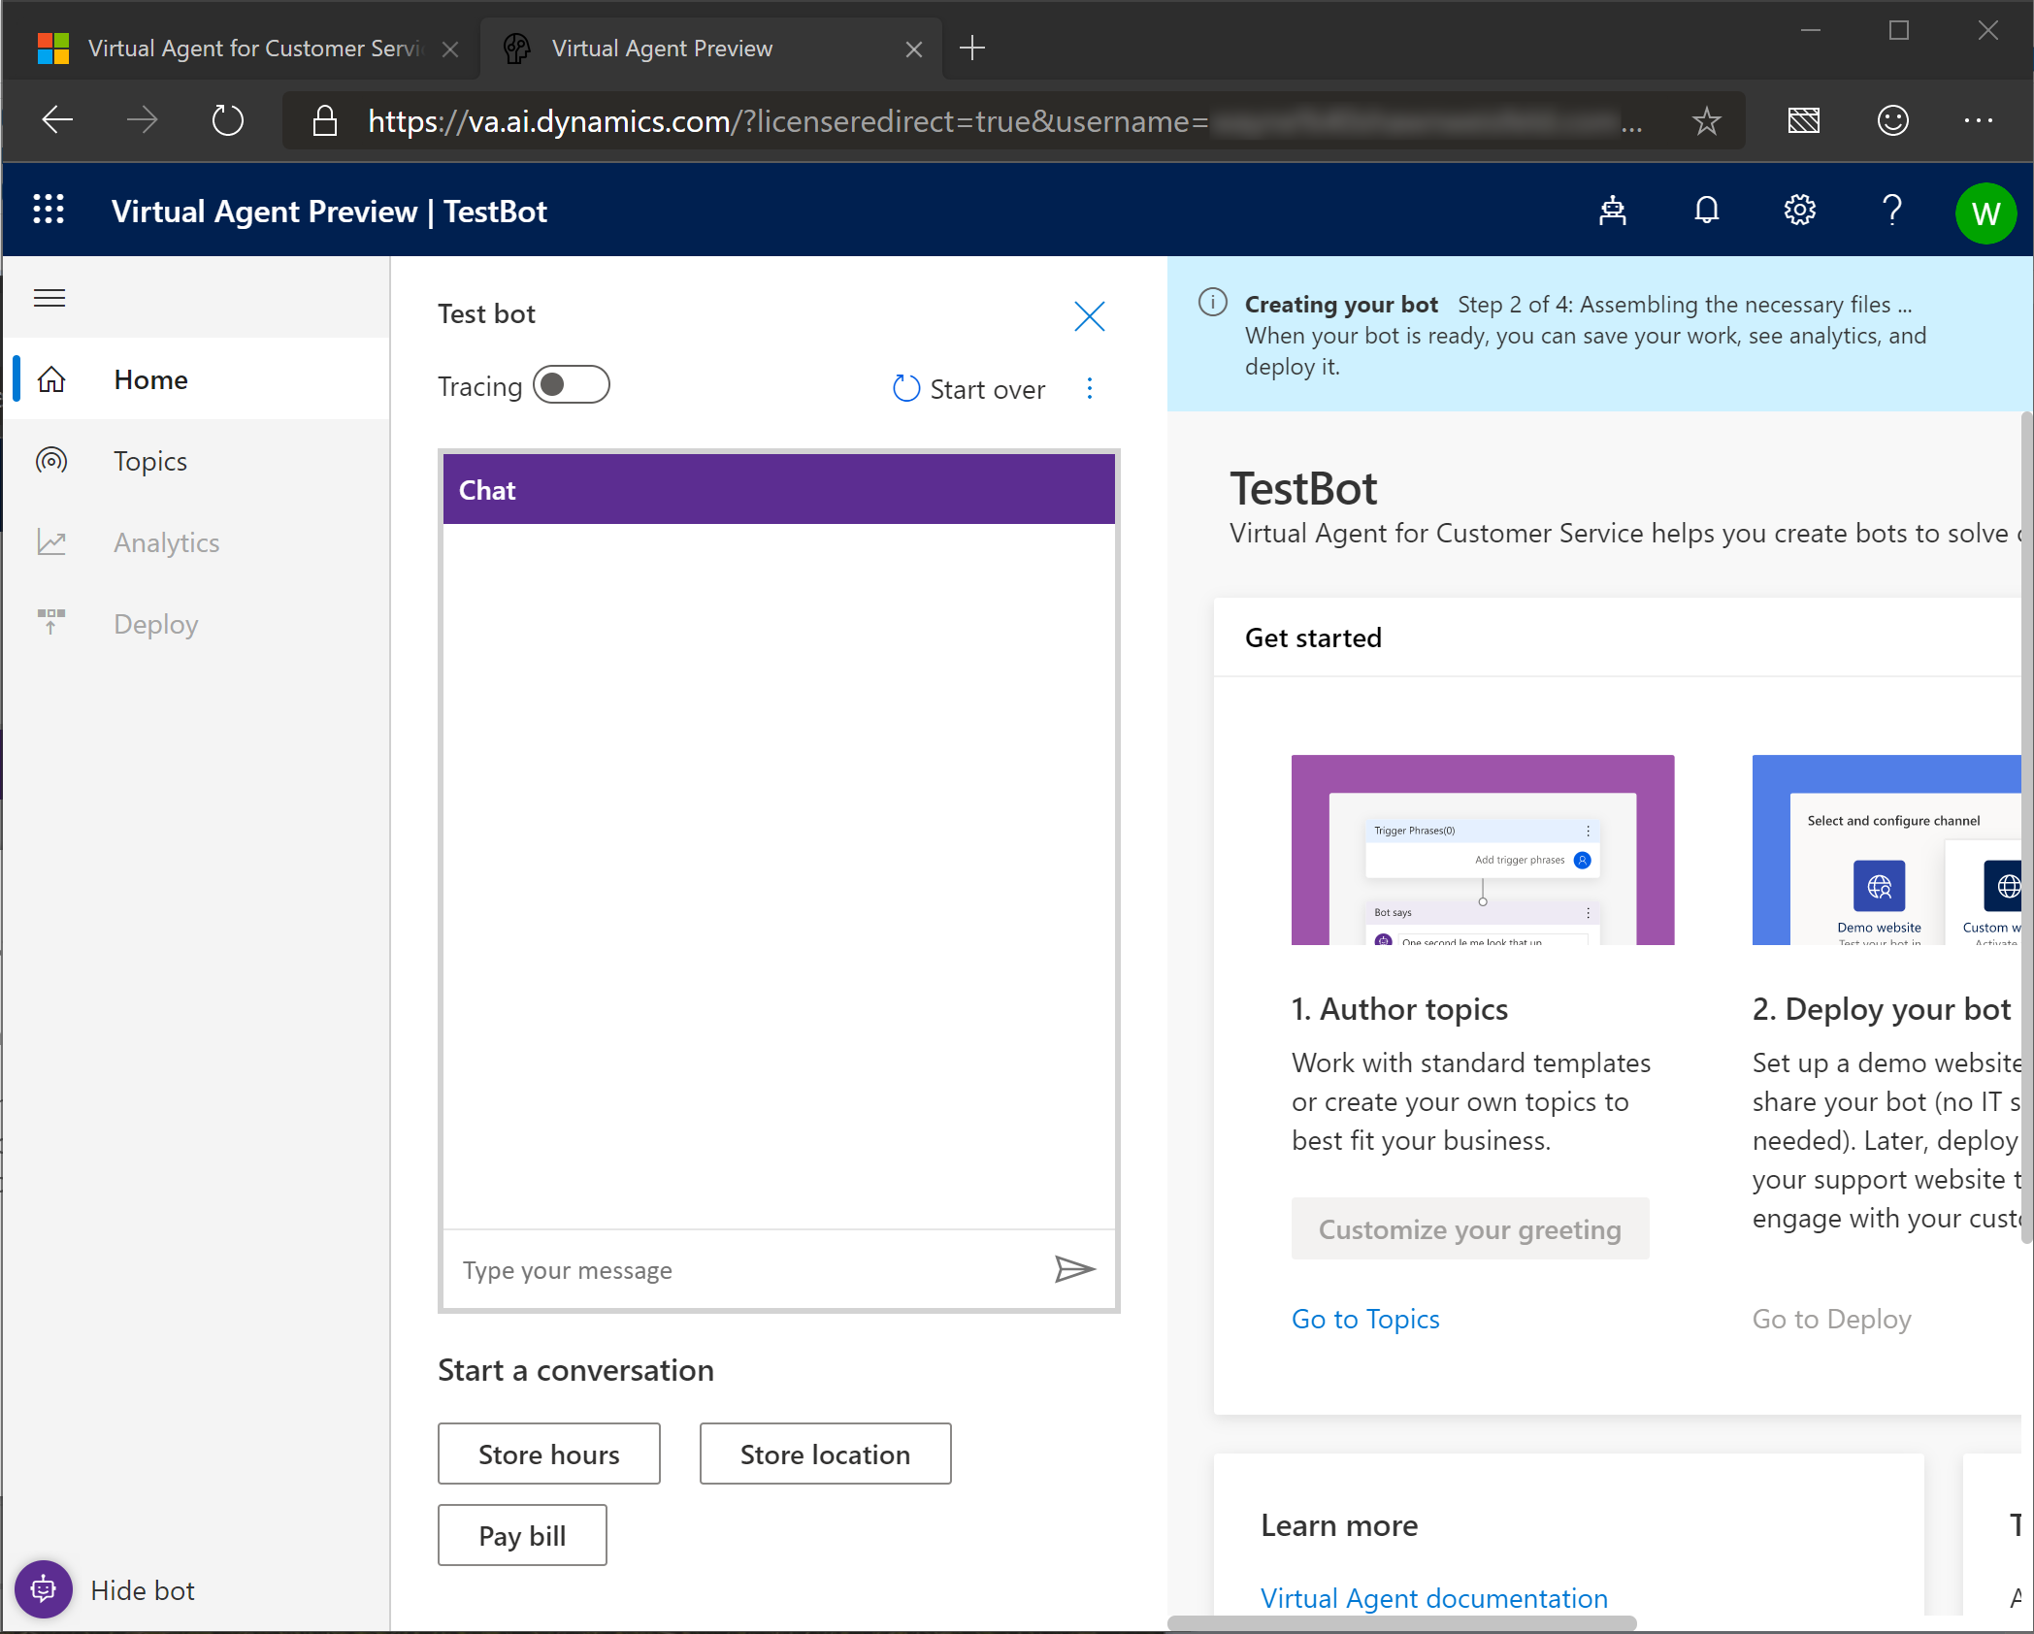Navigate to Topics in the sidebar
Image resolution: width=2034 pixels, height=1634 pixels.
[x=150, y=461]
